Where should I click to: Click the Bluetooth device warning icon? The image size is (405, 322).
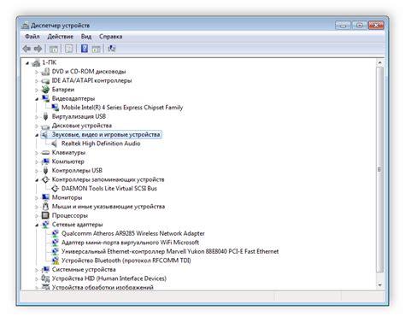[x=55, y=261]
